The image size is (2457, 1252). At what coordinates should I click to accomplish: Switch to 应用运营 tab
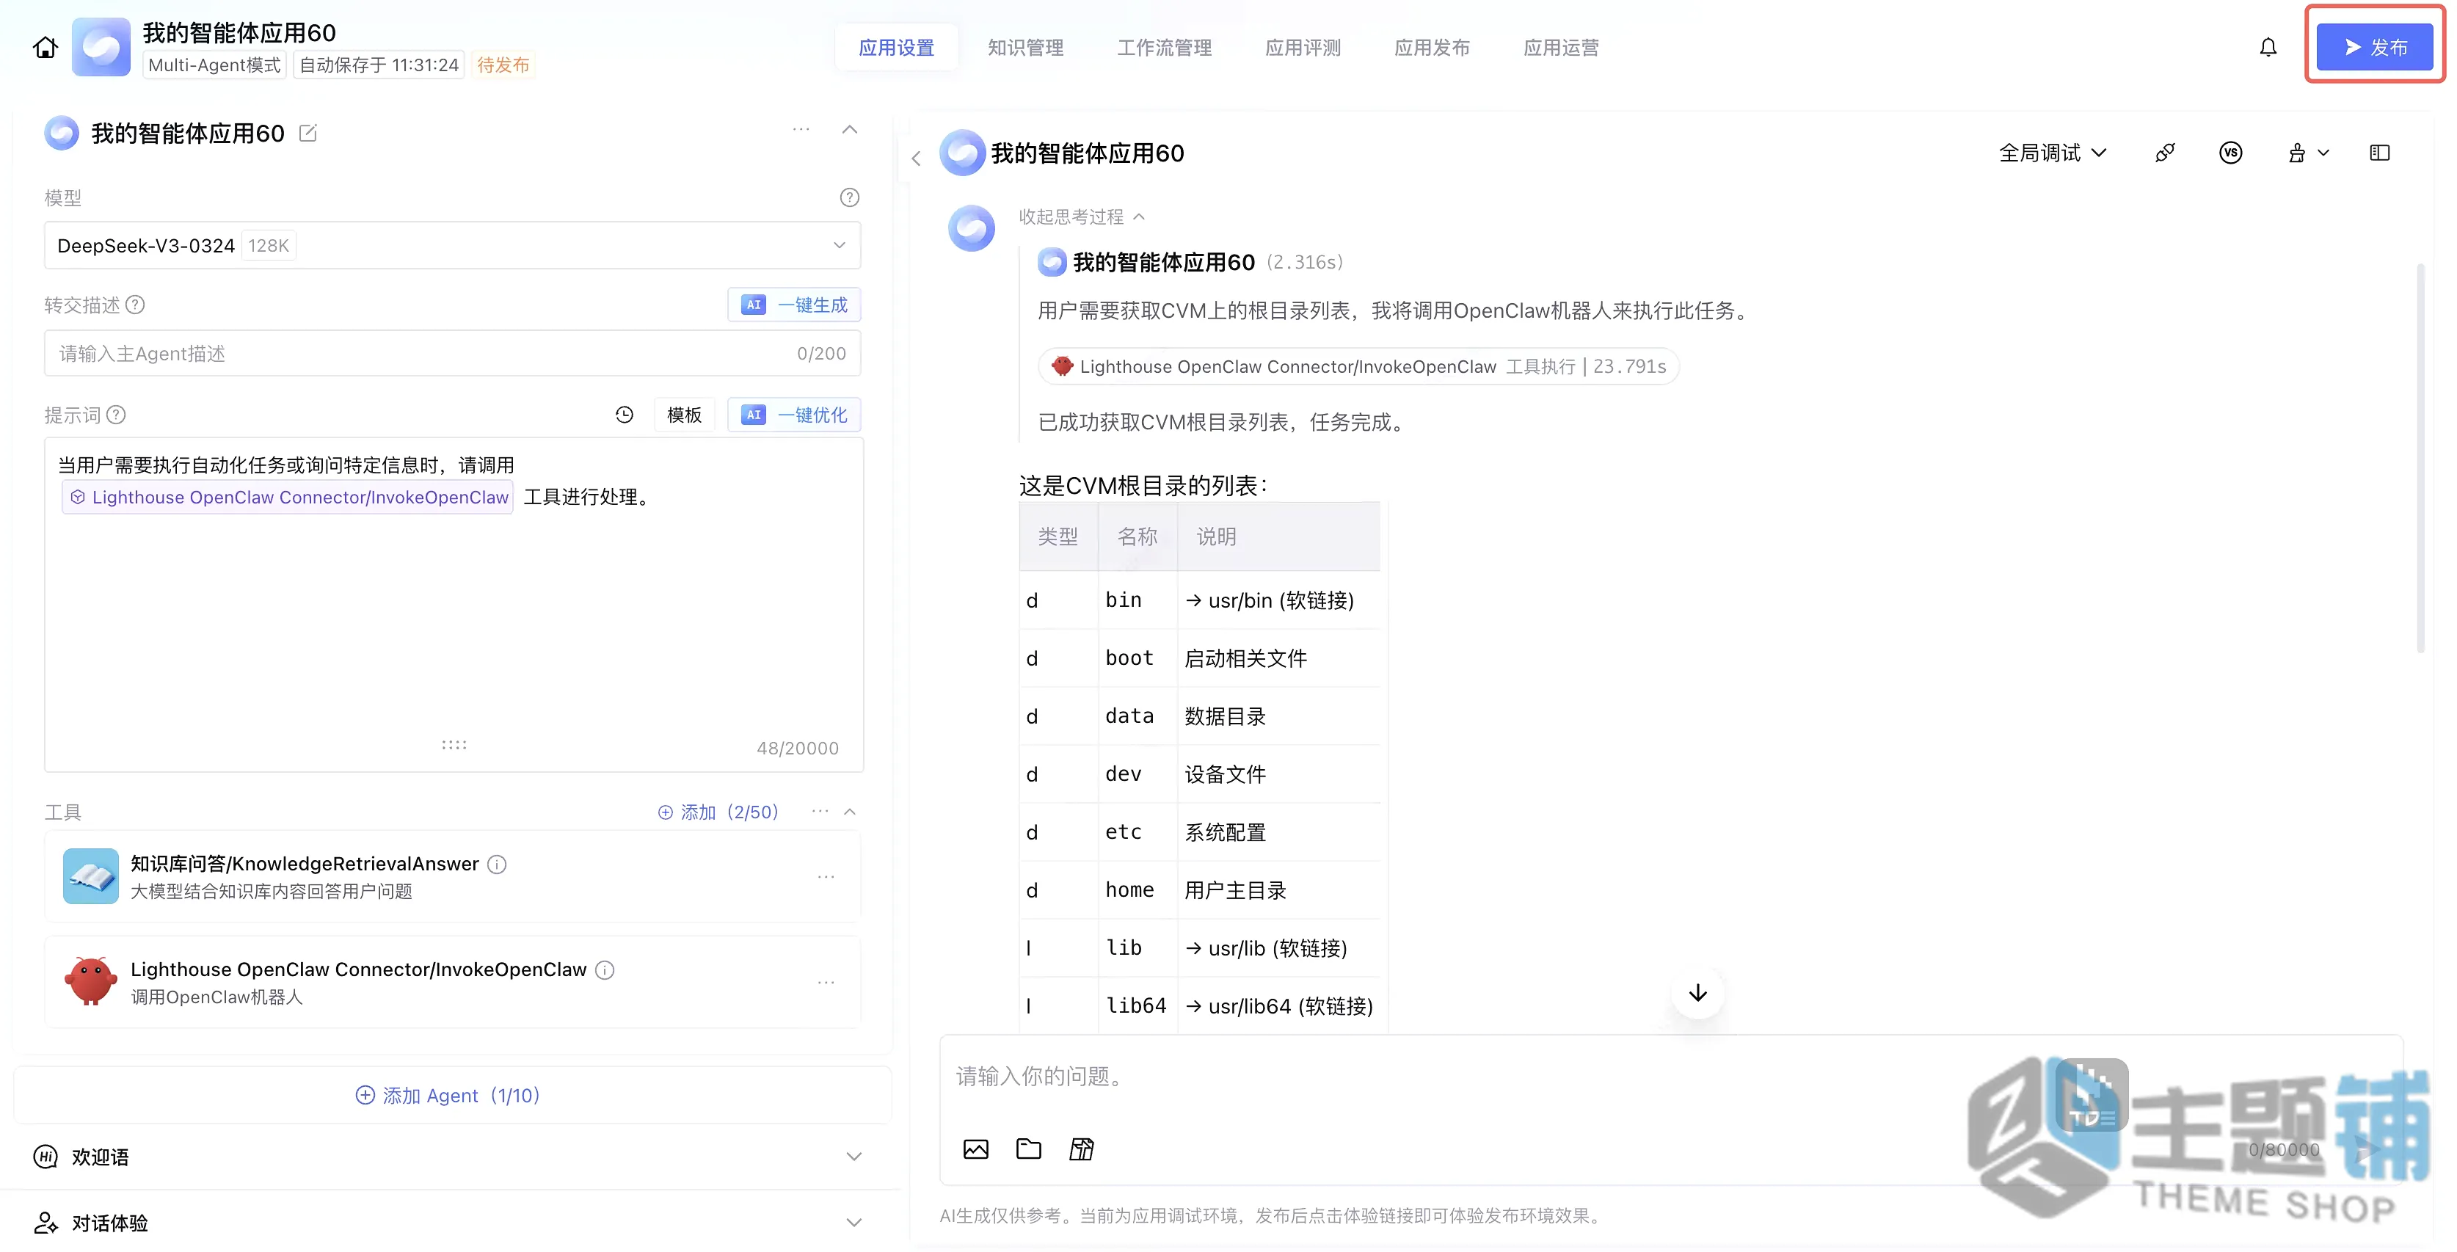tap(1562, 48)
